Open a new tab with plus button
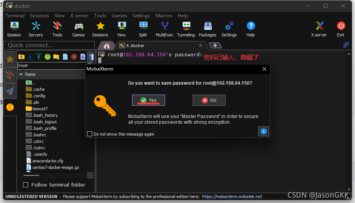Image resolution: width=355 pixels, height=203 pixels. [x=215, y=46]
